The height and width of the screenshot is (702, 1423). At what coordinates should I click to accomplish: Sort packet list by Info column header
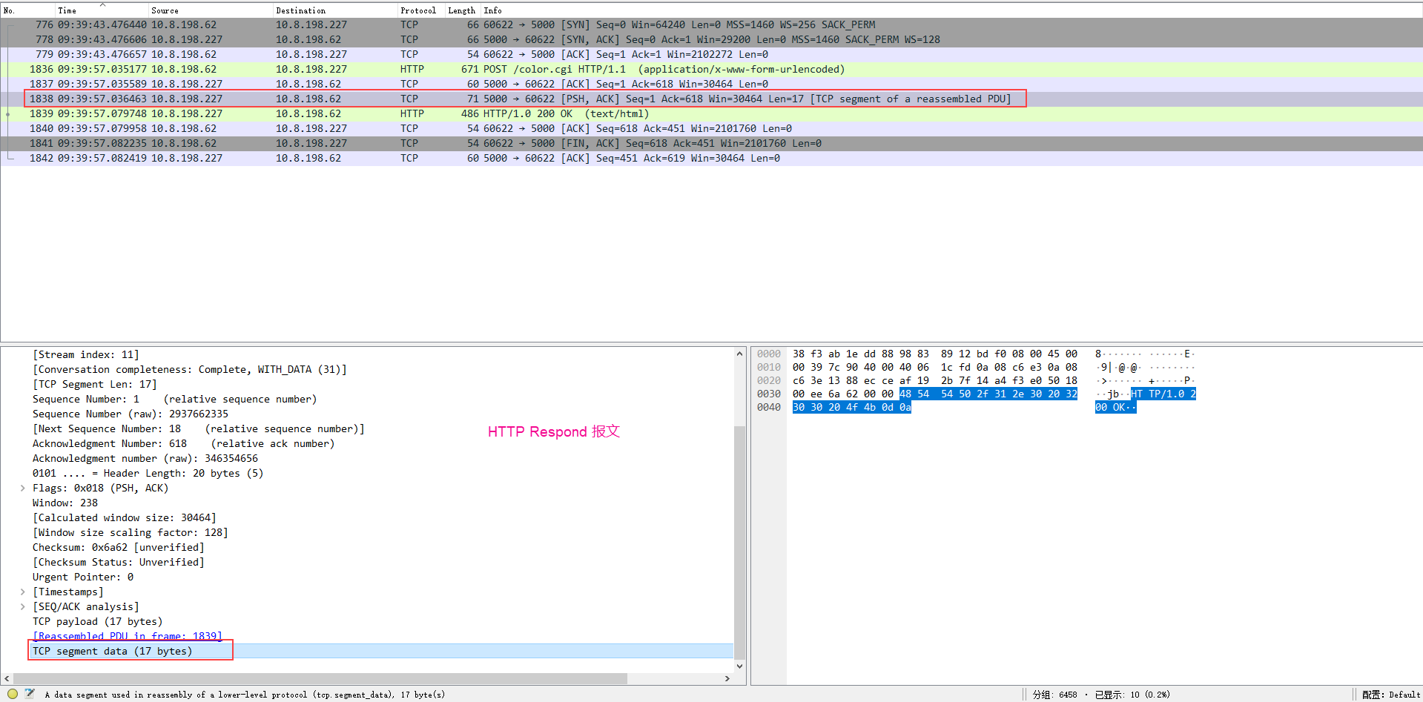[951, 10]
